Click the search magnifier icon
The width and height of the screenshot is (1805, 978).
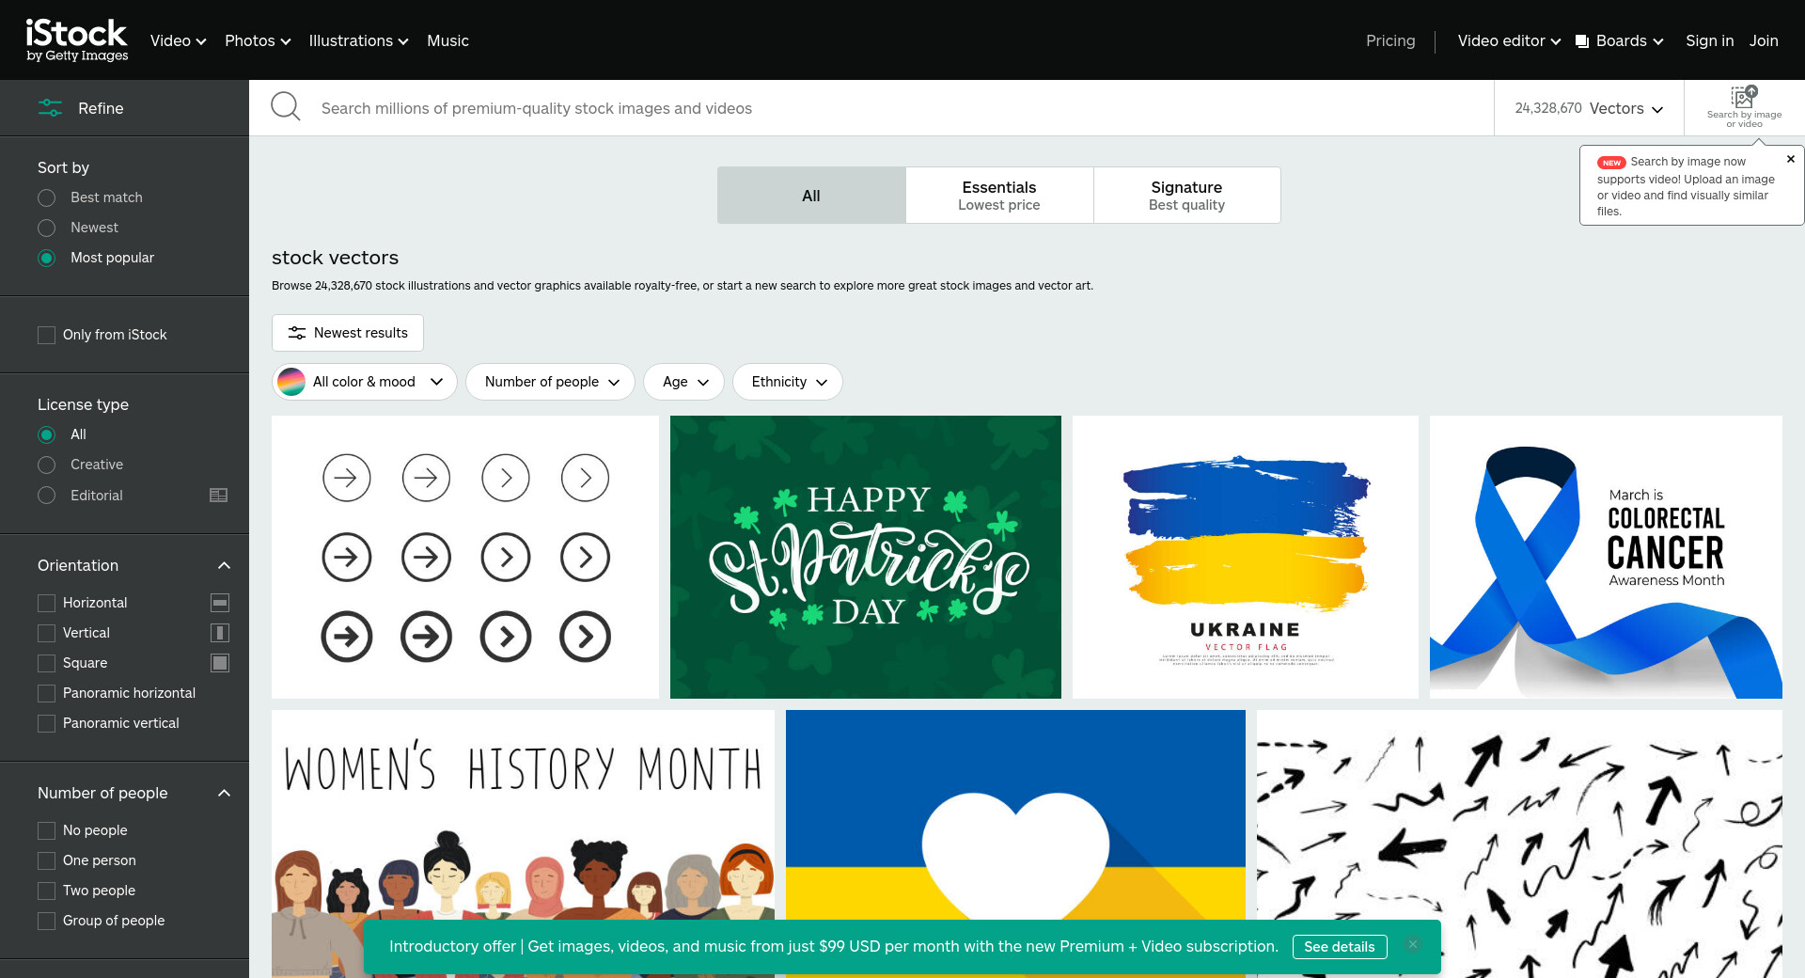pos(286,107)
